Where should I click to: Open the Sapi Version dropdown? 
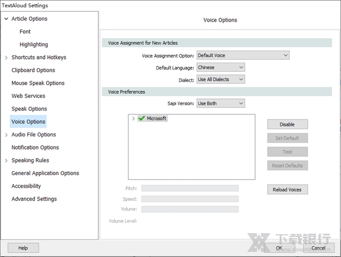click(x=221, y=103)
